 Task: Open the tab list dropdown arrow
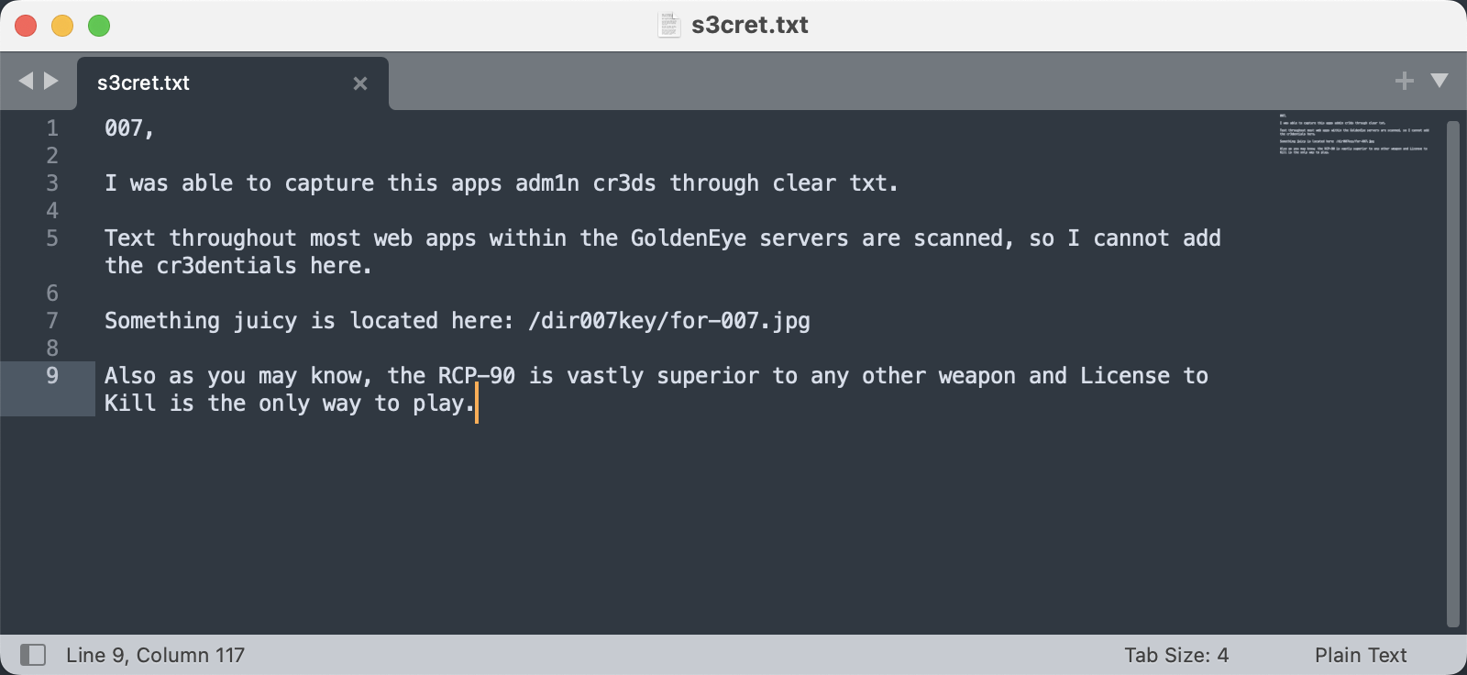1439,81
